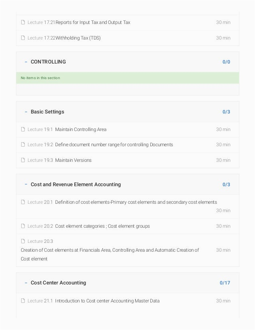
Task: Collapse Cost and Revenue Element Accounting section
Action: pos(26,185)
